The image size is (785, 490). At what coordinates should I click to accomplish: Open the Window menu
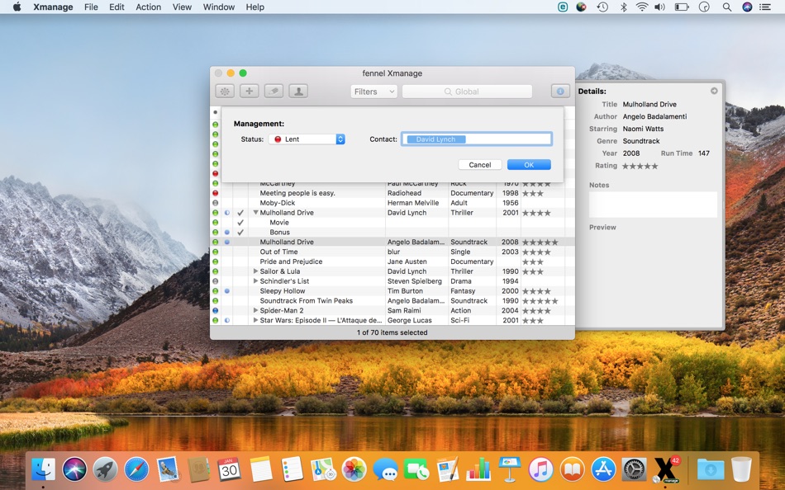[x=219, y=7]
